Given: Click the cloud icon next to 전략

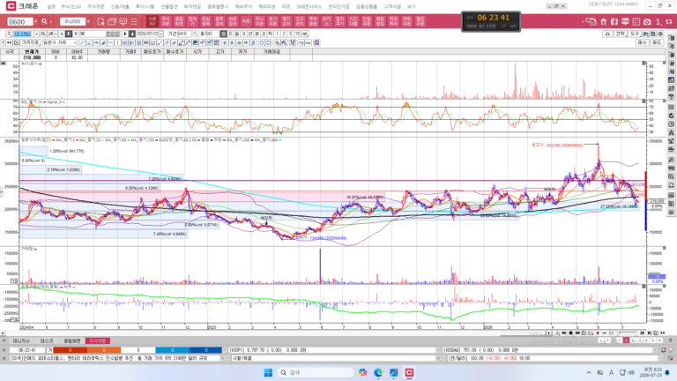Looking at the screenshot, I should [x=607, y=34].
